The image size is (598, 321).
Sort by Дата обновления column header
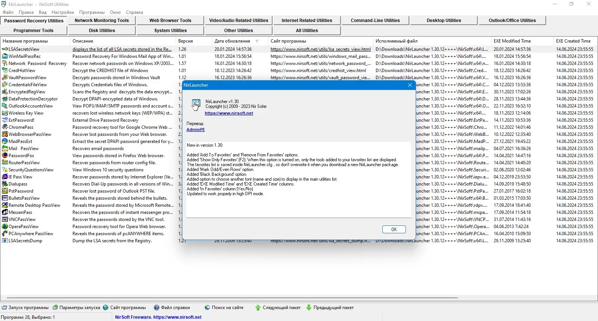click(240, 41)
